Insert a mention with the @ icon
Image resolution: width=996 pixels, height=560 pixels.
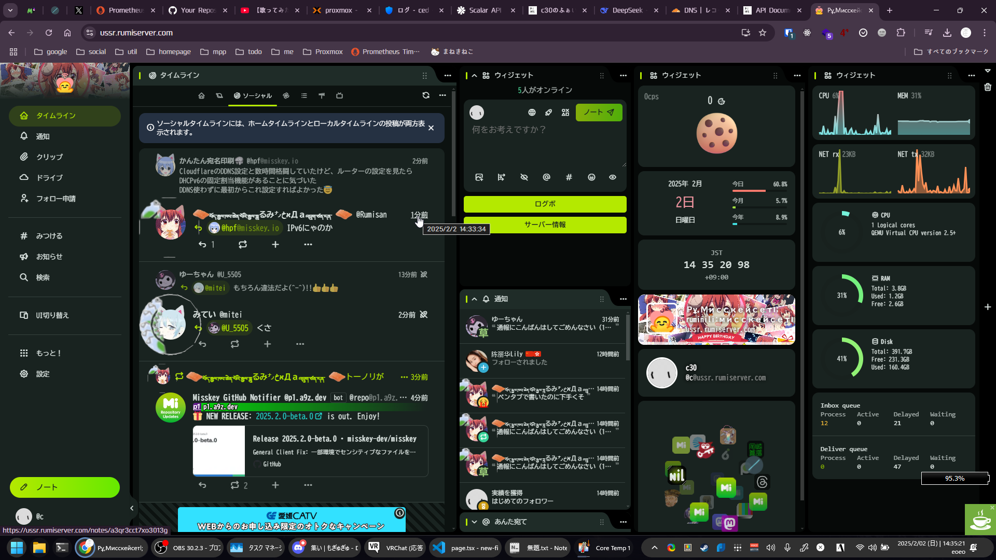tap(546, 177)
